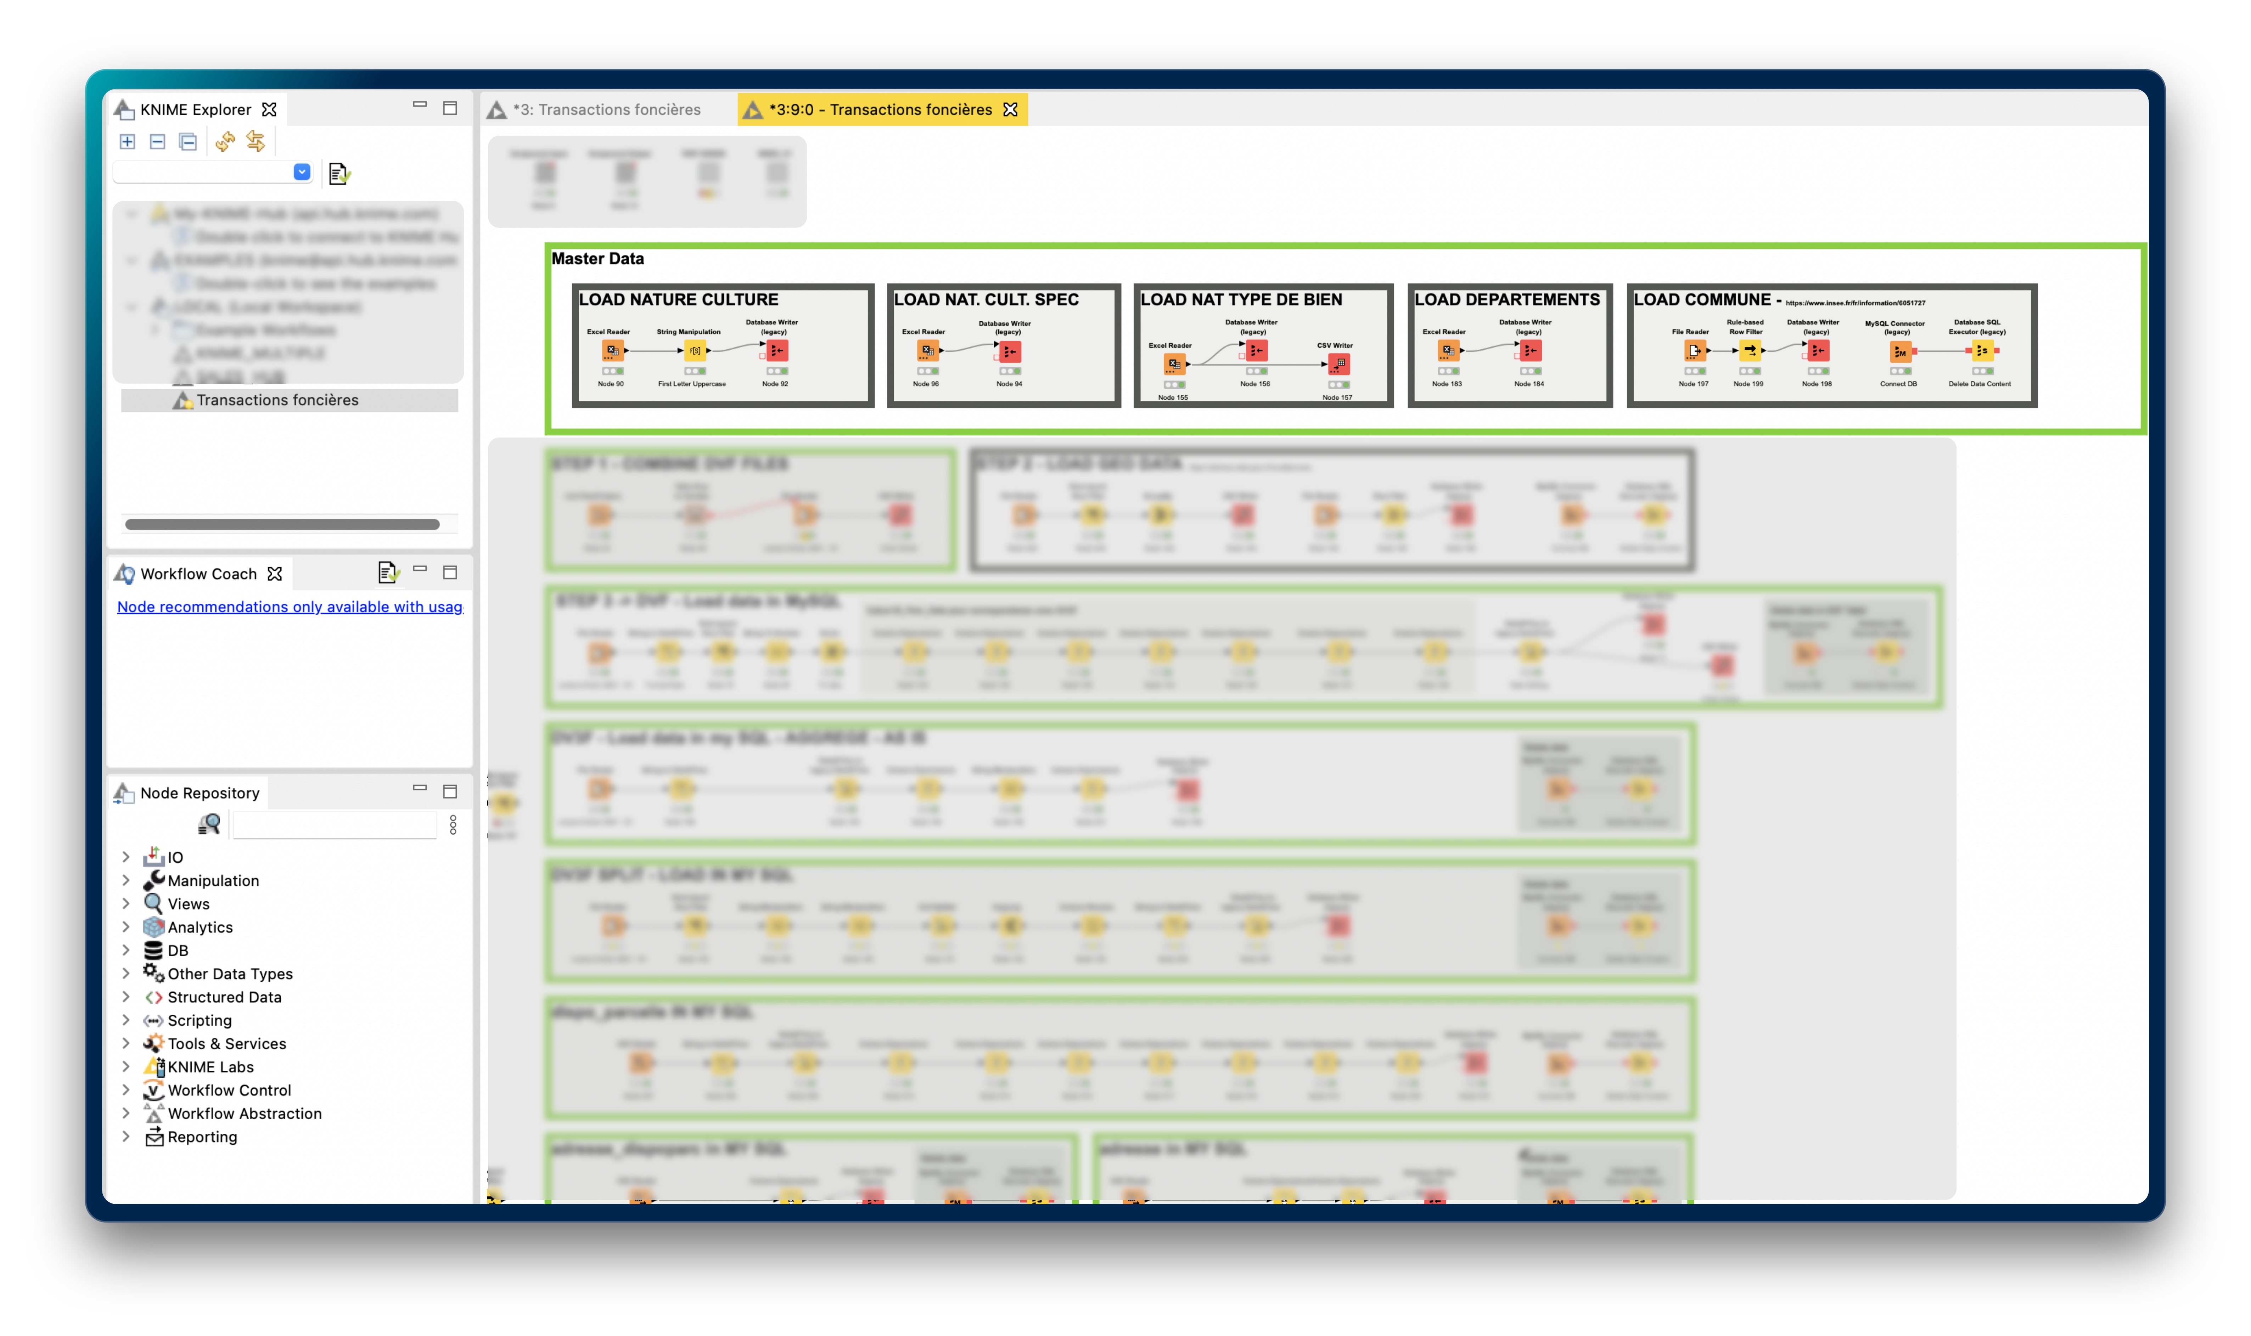
Task: Expand the Structured Data category
Action: (x=126, y=997)
